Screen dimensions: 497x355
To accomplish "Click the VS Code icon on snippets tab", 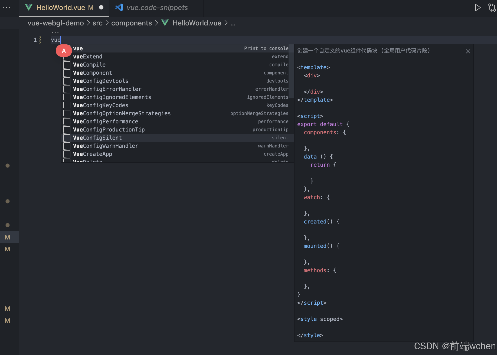I will [x=119, y=8].
